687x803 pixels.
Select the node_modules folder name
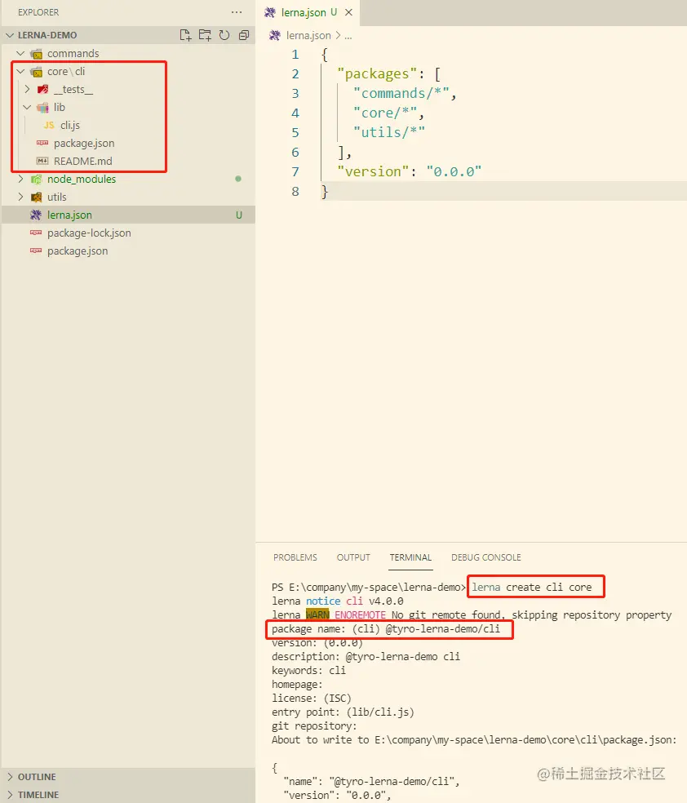click(82, 179)
